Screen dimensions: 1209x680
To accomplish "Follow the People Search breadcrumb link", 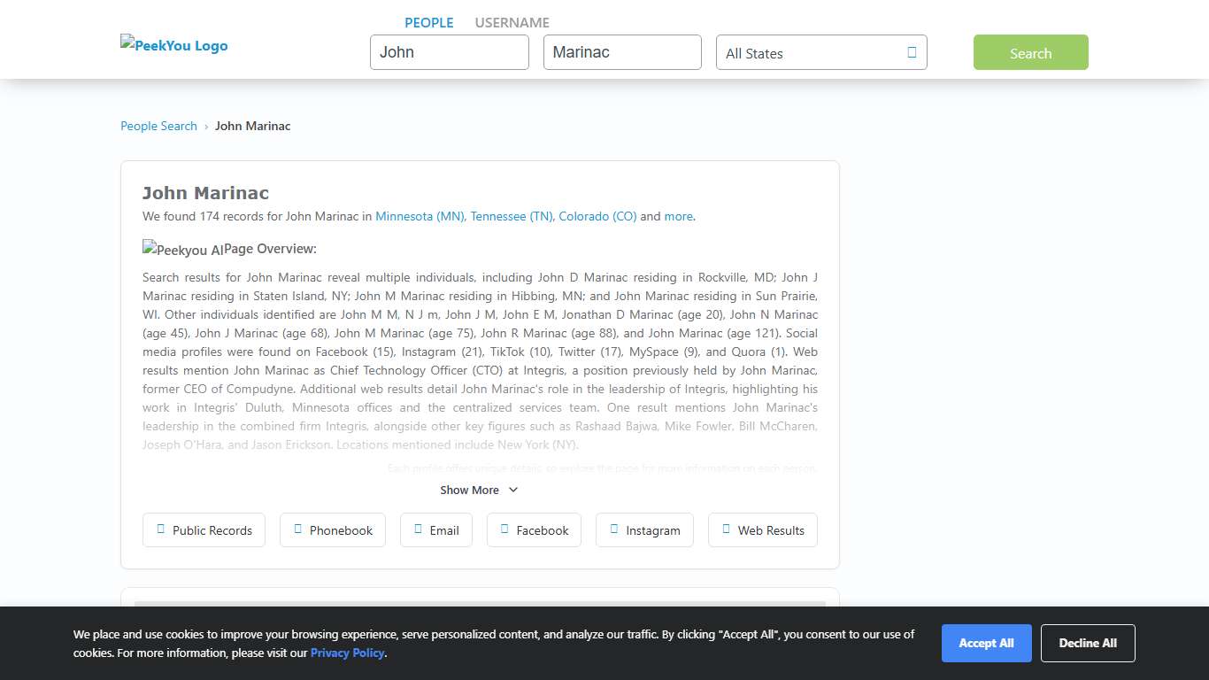I will coord(158,126).
